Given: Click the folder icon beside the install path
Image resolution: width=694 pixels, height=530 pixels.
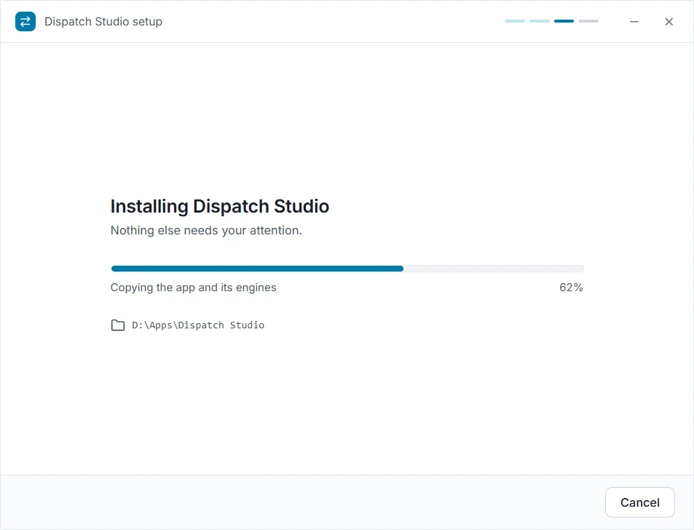Looking at the screenshot, I should click(118, 325).
